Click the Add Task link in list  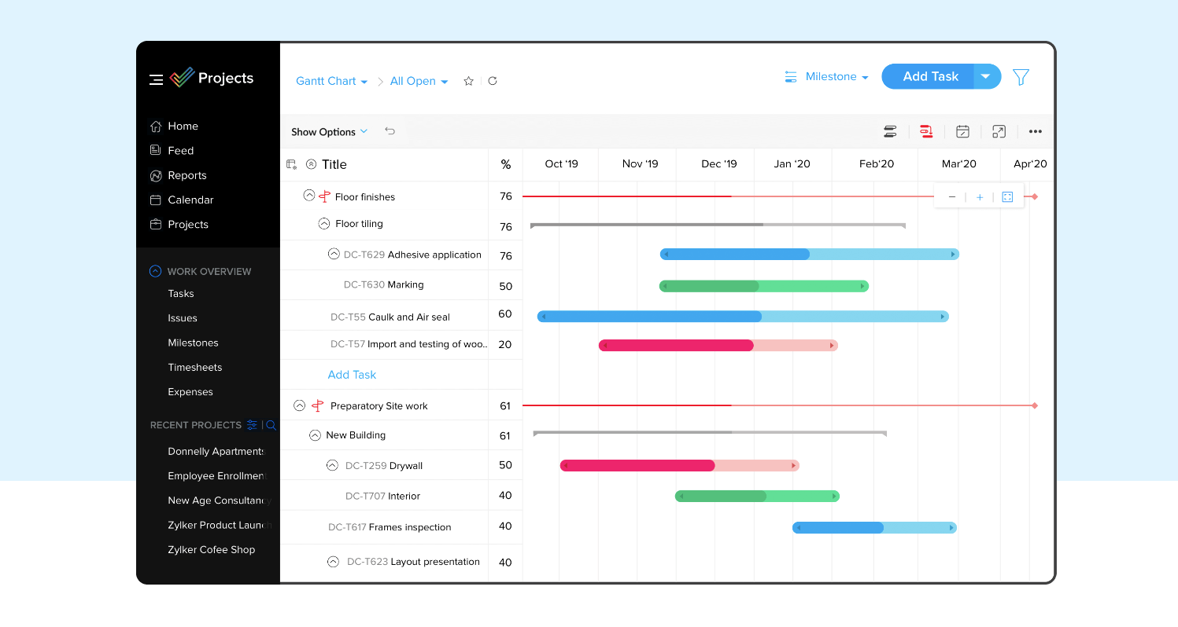352,375
